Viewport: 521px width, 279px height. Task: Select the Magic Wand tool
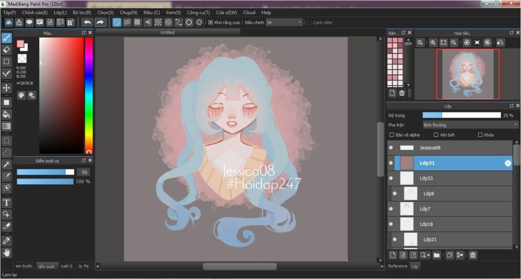click(6, 164)
